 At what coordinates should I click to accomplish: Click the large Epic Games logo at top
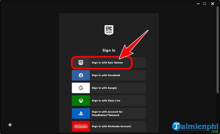109,30
